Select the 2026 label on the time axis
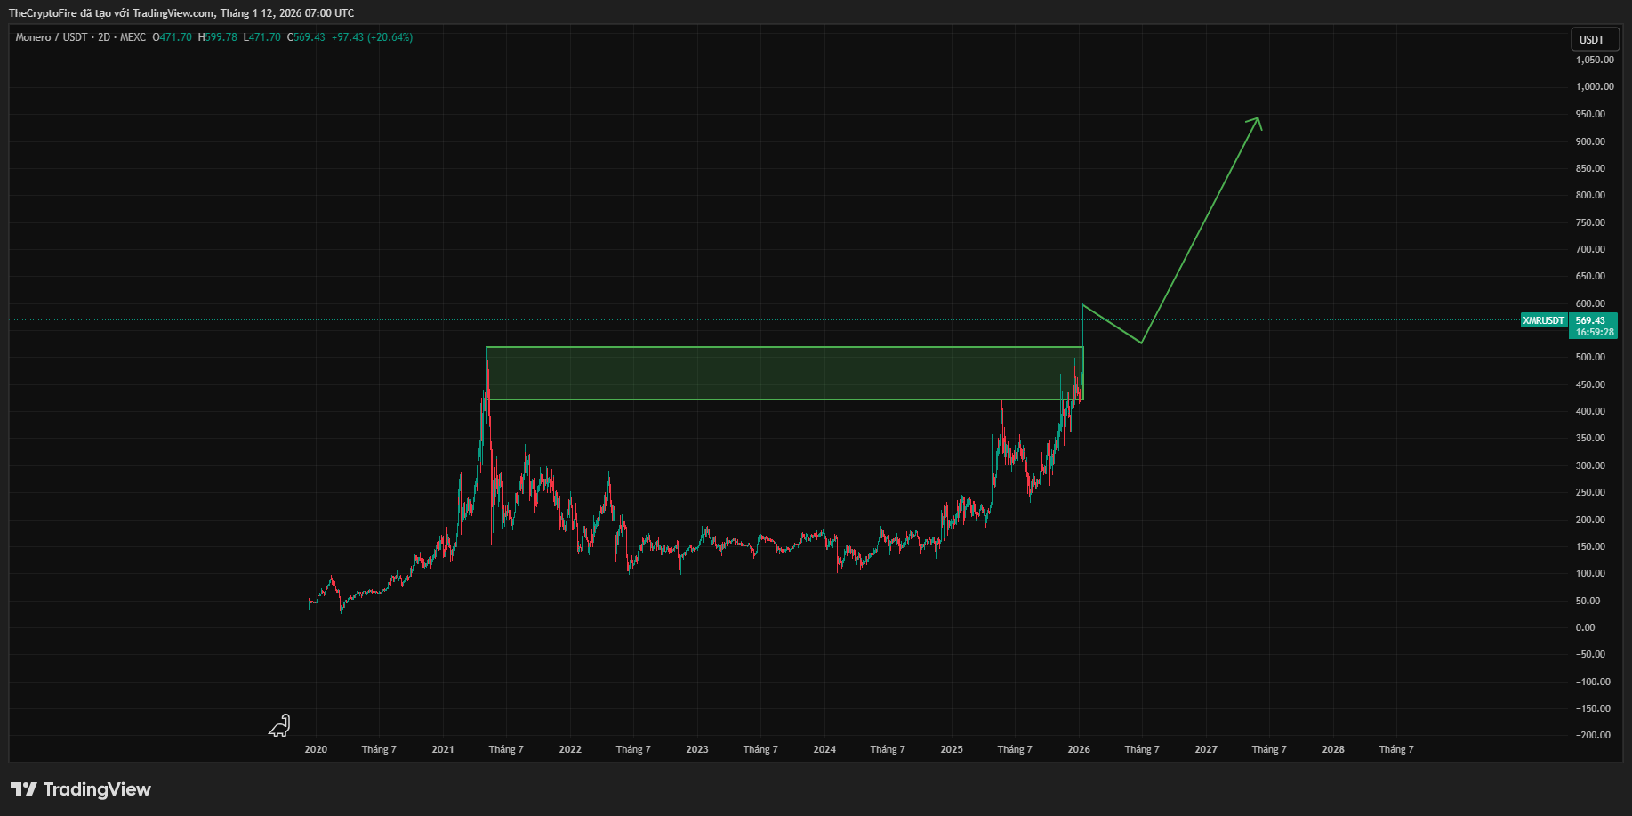The height and width of the screenshot is (816, 1632). point(1078,749)
